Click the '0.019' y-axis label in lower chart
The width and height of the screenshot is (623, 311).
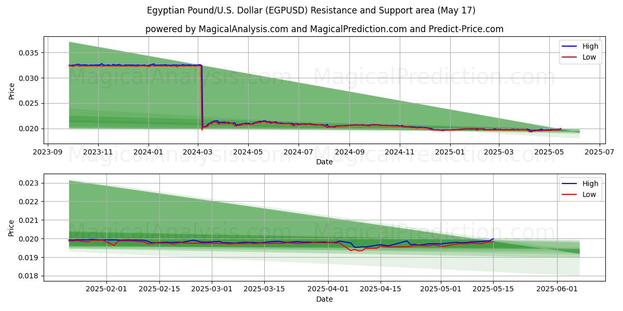(x=29, y=258)
